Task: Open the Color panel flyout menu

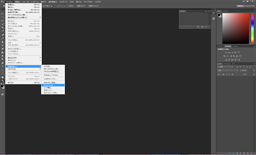Action: (x=254, y=11)
